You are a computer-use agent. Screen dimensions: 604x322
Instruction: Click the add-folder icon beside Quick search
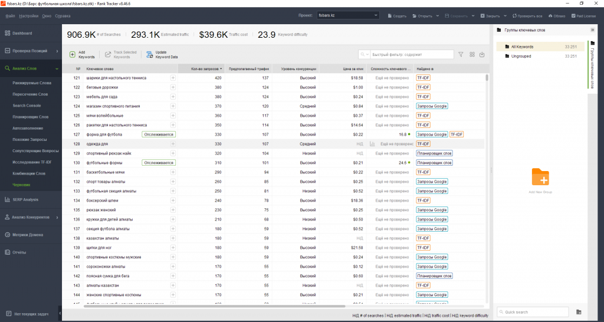[579, 311]
